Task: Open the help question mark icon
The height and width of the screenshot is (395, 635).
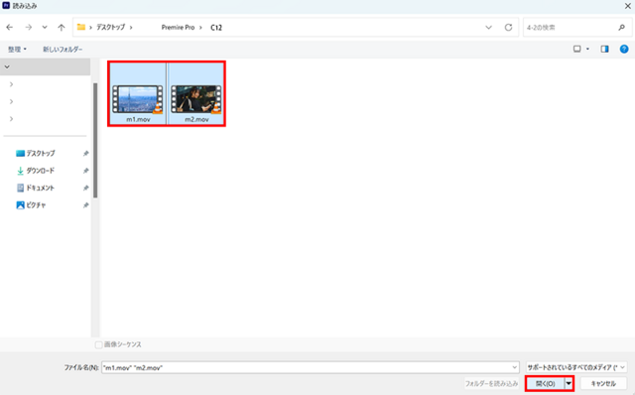Action: (x=624, y=49)
